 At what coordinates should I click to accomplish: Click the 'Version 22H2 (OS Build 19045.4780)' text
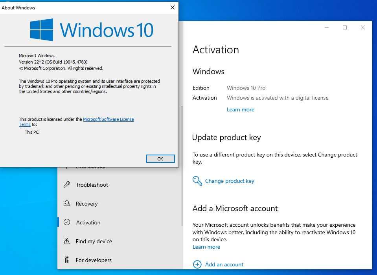click(53, 62)
